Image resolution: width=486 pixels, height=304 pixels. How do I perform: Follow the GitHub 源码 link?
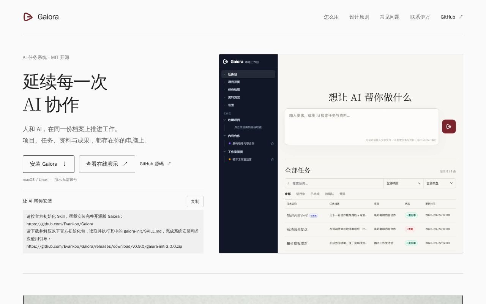[155, 164]
